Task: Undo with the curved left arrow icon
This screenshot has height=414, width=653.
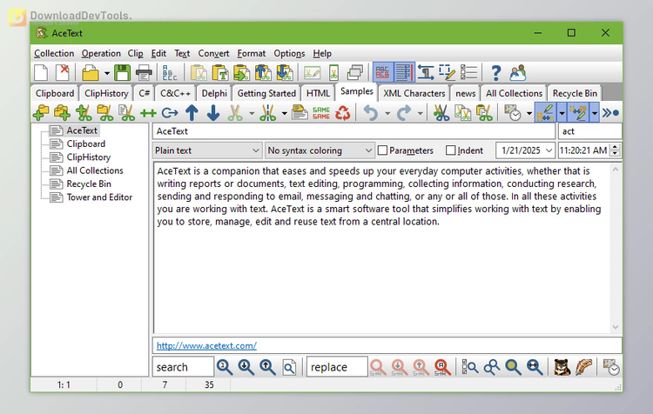Action: click(x=371, y=113)
